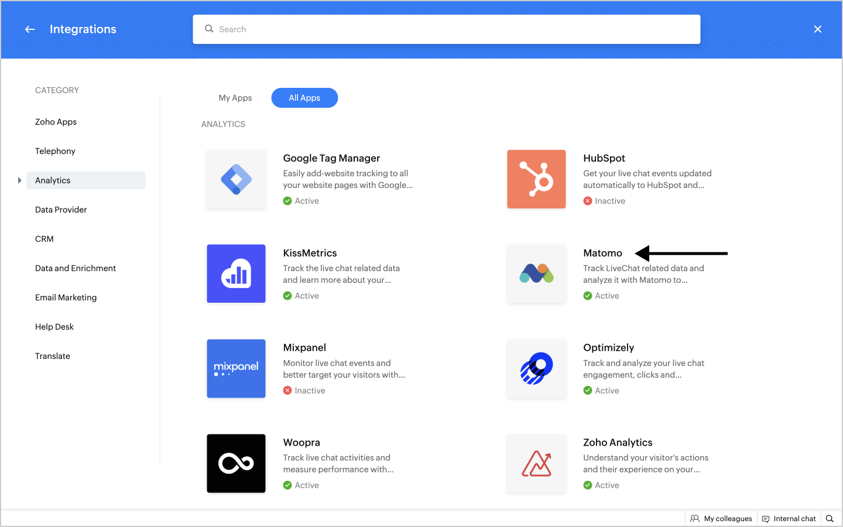The height and width of the screenshot is (527, 843).
Task: Click Matomo active checkmark icon
Action: (x=588, y=296)
